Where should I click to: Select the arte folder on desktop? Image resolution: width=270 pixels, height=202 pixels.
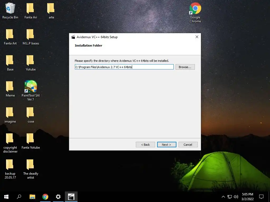(x=51, y=11)
